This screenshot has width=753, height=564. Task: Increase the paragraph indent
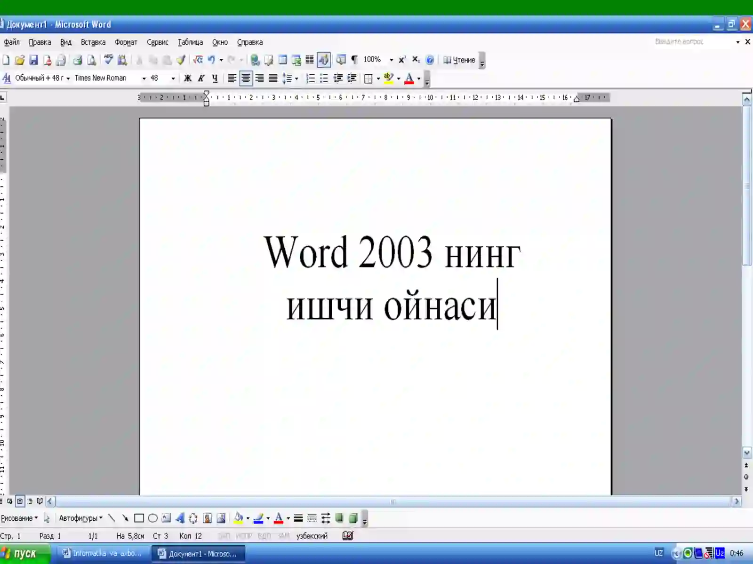tap(352, 78)
